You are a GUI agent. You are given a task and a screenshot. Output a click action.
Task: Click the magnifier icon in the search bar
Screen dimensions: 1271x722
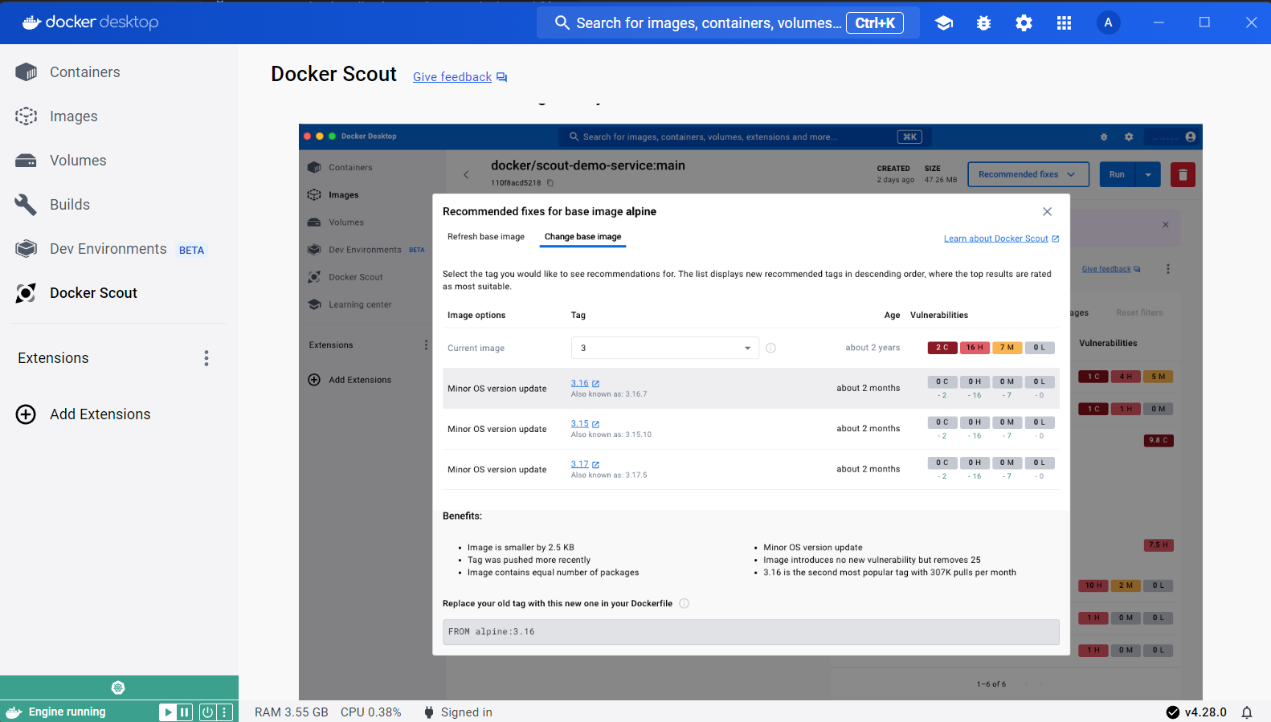(x=562, y=22)
